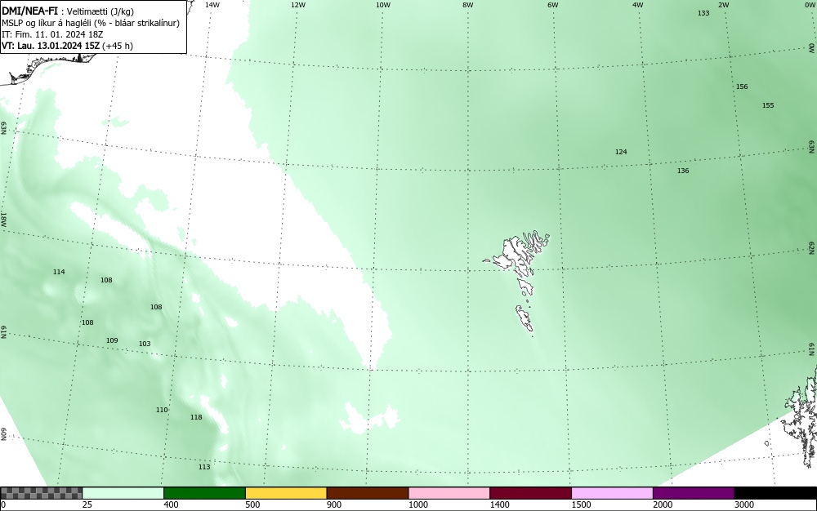Image resolution: width=817 pixels, height=511 pixels.
Task: Click the map value 118
Action: point(196,417)
